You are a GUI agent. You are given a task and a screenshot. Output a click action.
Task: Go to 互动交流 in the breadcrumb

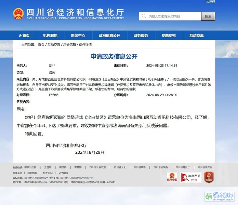(54, 44)
